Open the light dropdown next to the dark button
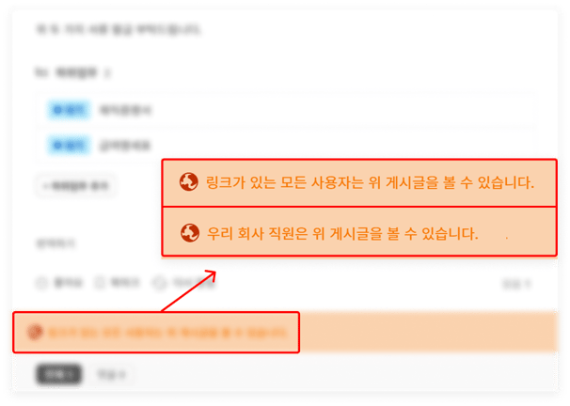 point(111,374)
